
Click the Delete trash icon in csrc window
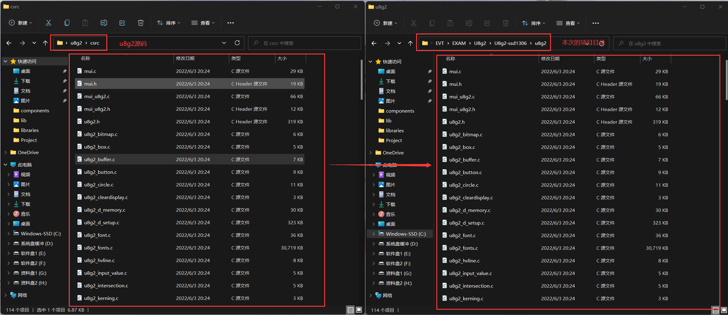(141, 23)
